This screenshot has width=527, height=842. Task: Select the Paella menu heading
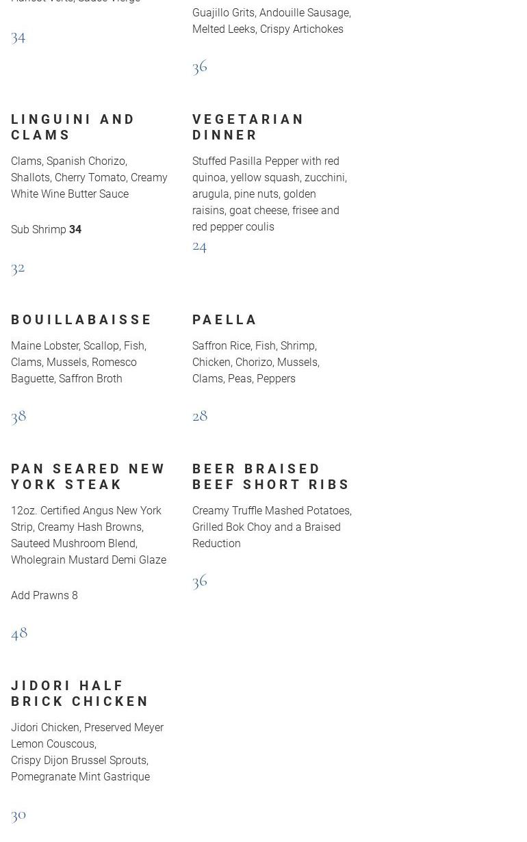[224, 319]
